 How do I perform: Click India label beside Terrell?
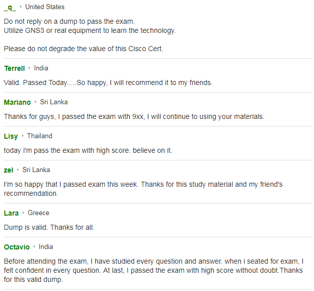tap(41, 68)
